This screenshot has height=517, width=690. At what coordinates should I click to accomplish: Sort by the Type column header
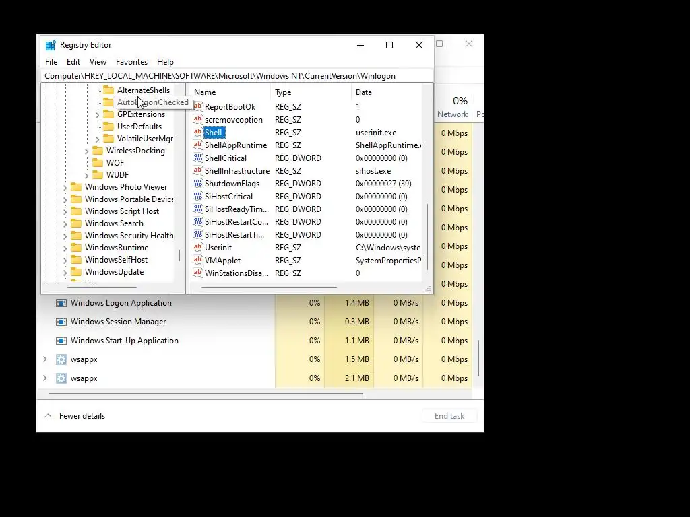tap(283, 92)
